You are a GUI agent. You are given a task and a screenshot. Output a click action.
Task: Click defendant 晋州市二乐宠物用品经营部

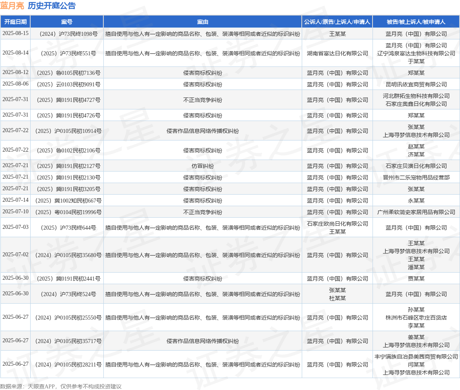pyautogui.click(x=416, y=177)
